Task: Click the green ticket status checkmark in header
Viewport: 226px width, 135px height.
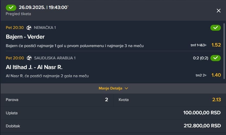Action: click(x=11, y=7)
